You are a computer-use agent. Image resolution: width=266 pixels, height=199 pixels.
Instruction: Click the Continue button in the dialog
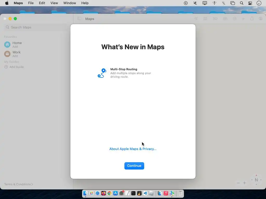134,166
